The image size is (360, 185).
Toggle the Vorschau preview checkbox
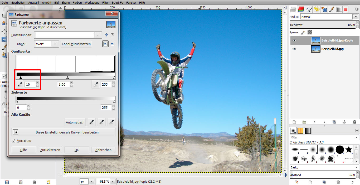[x=13, y=141]
